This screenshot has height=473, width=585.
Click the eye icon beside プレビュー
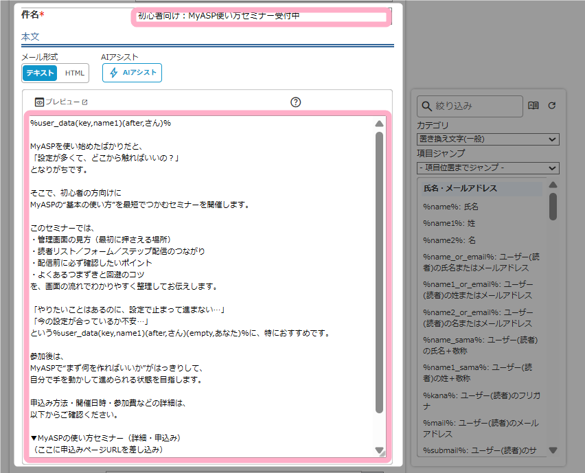(40, 102)
